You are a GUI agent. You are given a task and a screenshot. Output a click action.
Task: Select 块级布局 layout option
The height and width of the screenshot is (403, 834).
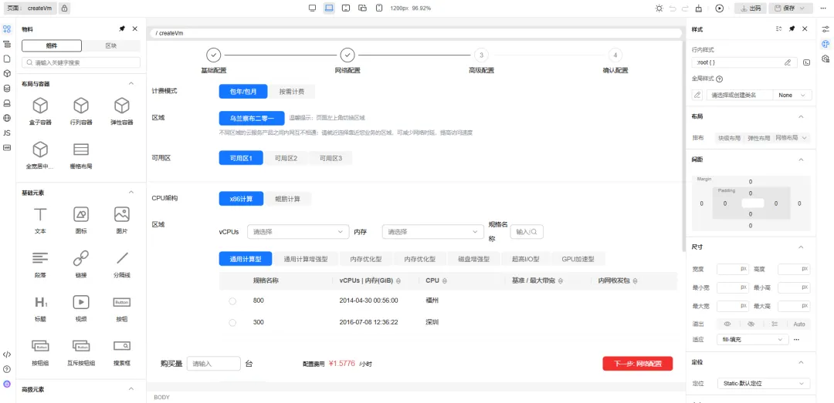click(729, 137)
